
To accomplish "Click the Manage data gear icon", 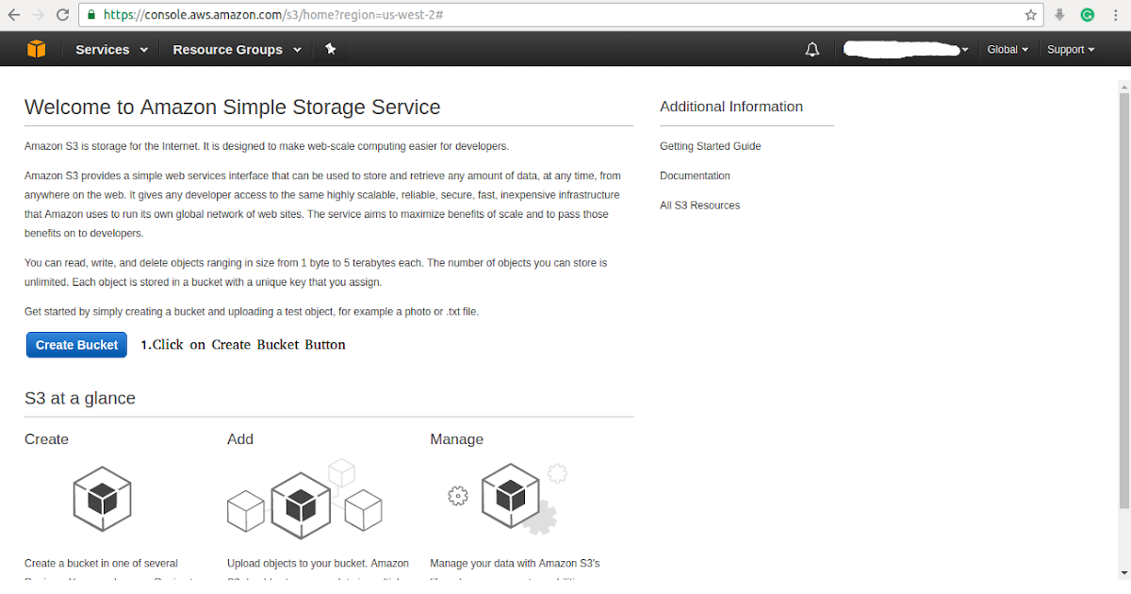I will pos(458,494).
